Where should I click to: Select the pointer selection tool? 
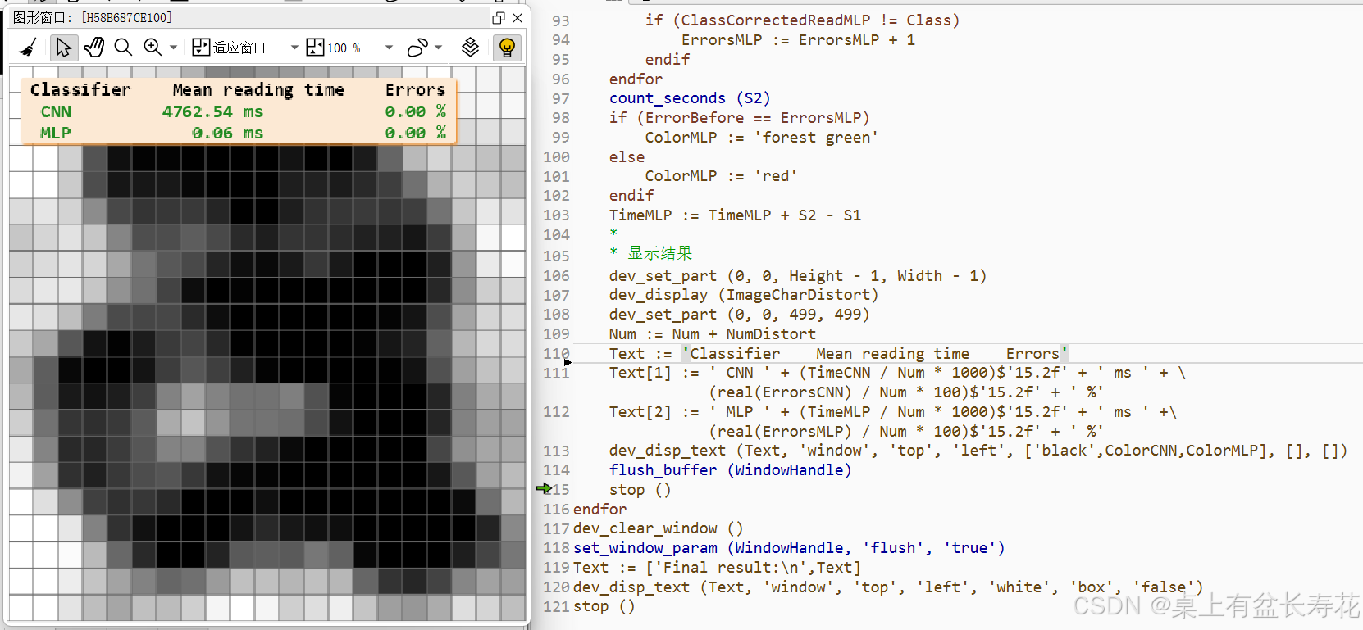coord(62,48)
